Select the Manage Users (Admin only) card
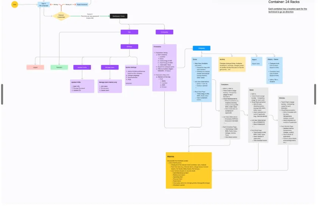The height and width of the screenshot is (206, 318). tap(110, 86)
